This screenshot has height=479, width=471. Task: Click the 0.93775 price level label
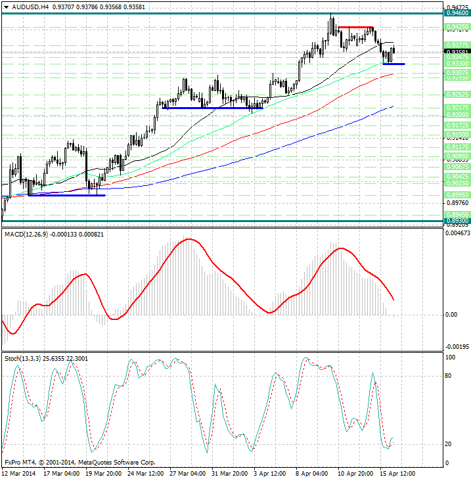457,45
